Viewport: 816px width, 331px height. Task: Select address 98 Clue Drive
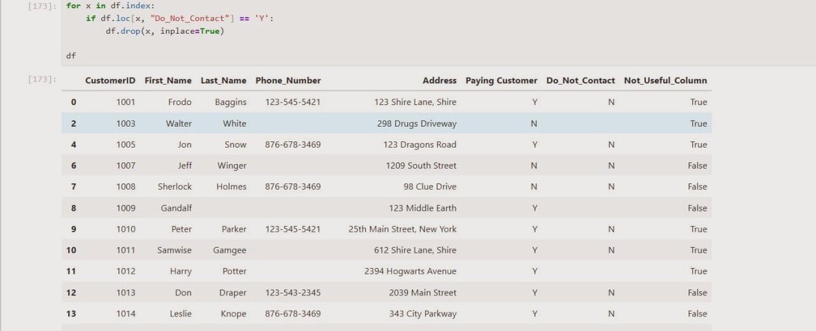tap(430, 187)
